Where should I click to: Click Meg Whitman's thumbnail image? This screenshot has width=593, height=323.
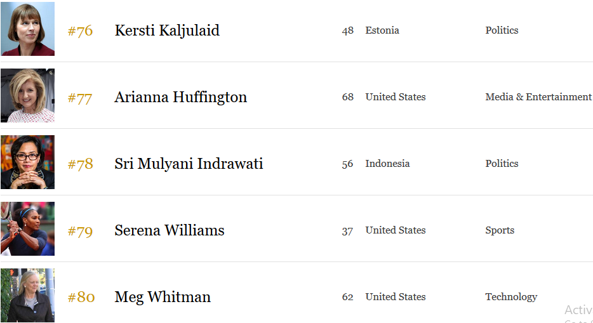tap(27, 295)
